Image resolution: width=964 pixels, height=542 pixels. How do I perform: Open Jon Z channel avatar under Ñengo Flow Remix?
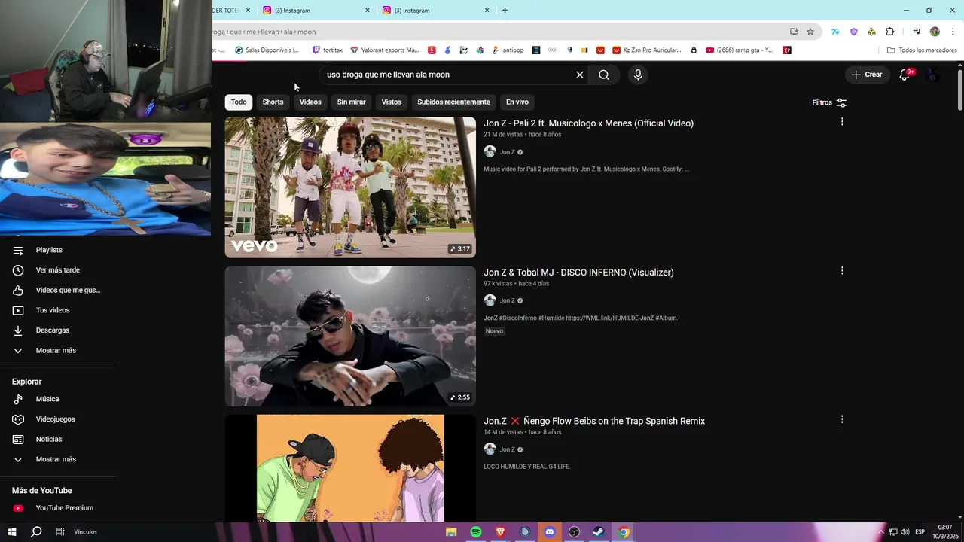490,449
